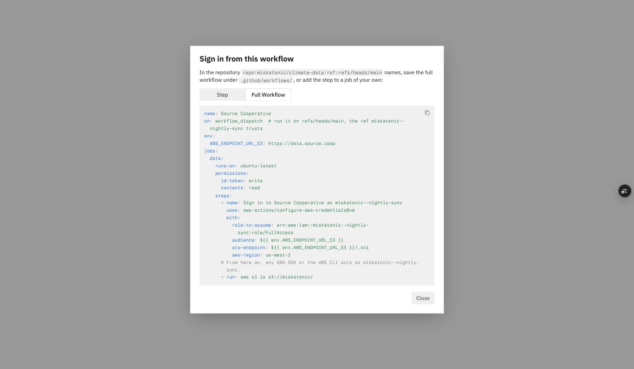Click the 'uses: aws-actions/configure-aws-credentials@v6' line
634x369 pixels.
coord(291,210)
